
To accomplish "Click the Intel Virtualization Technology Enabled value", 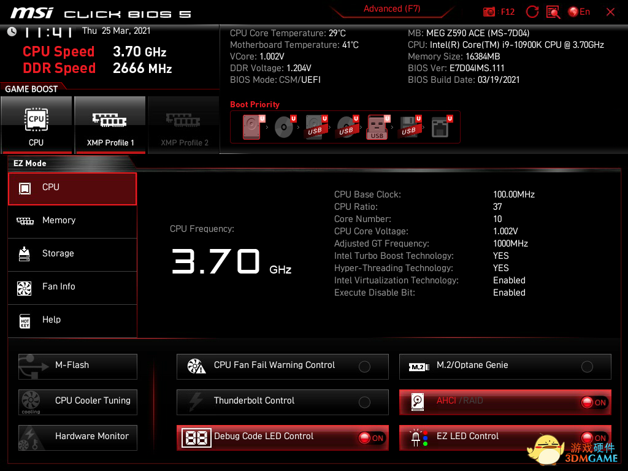I will pos(509,280).
